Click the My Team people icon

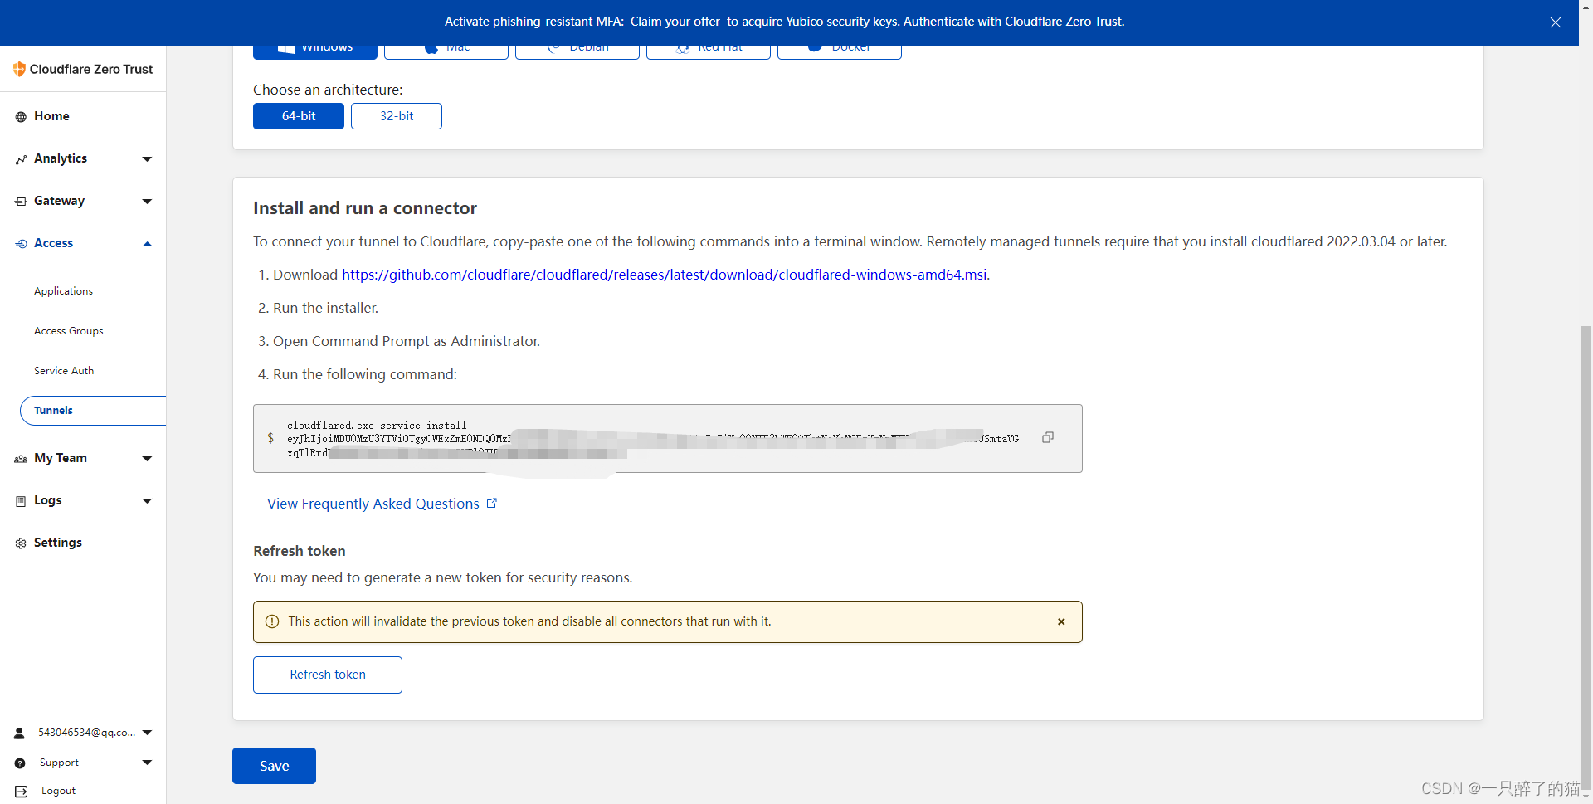point(21,459)
